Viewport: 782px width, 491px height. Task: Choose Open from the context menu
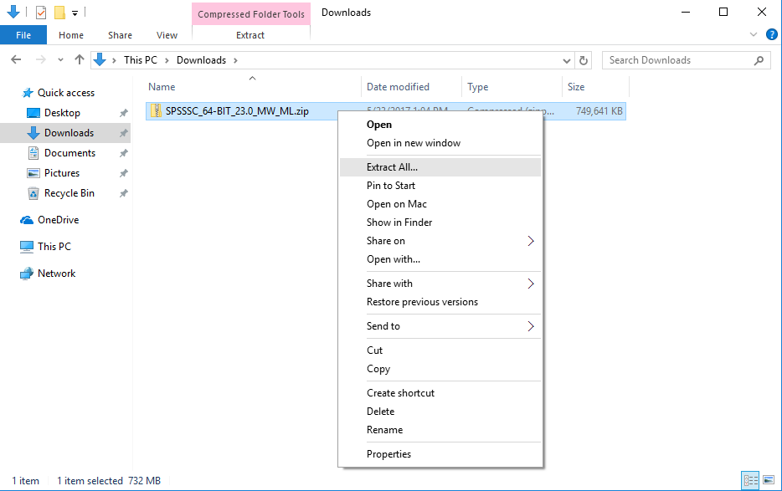[x=379, y=125]
